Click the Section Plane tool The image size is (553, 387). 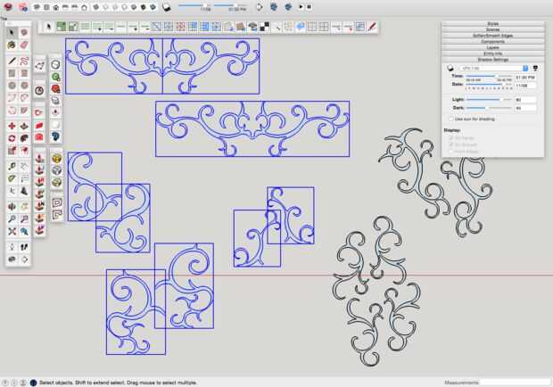(24, 259)
